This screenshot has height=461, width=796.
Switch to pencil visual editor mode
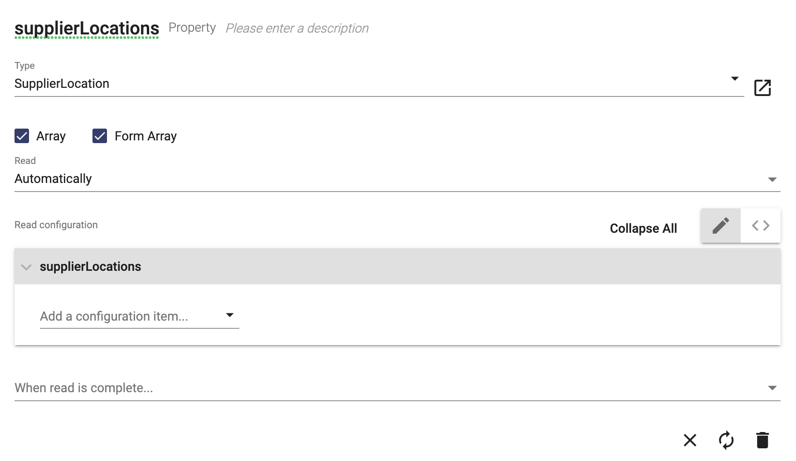(x=721, y=226)
